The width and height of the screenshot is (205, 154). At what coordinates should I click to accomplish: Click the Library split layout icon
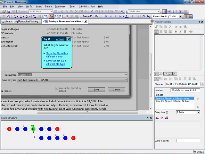tap(169, 12)
